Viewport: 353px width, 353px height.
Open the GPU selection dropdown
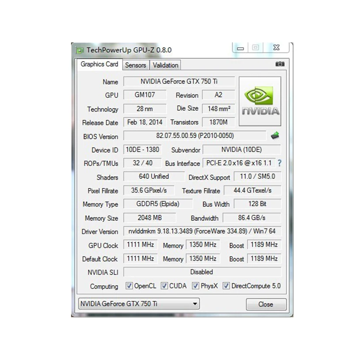139,304
